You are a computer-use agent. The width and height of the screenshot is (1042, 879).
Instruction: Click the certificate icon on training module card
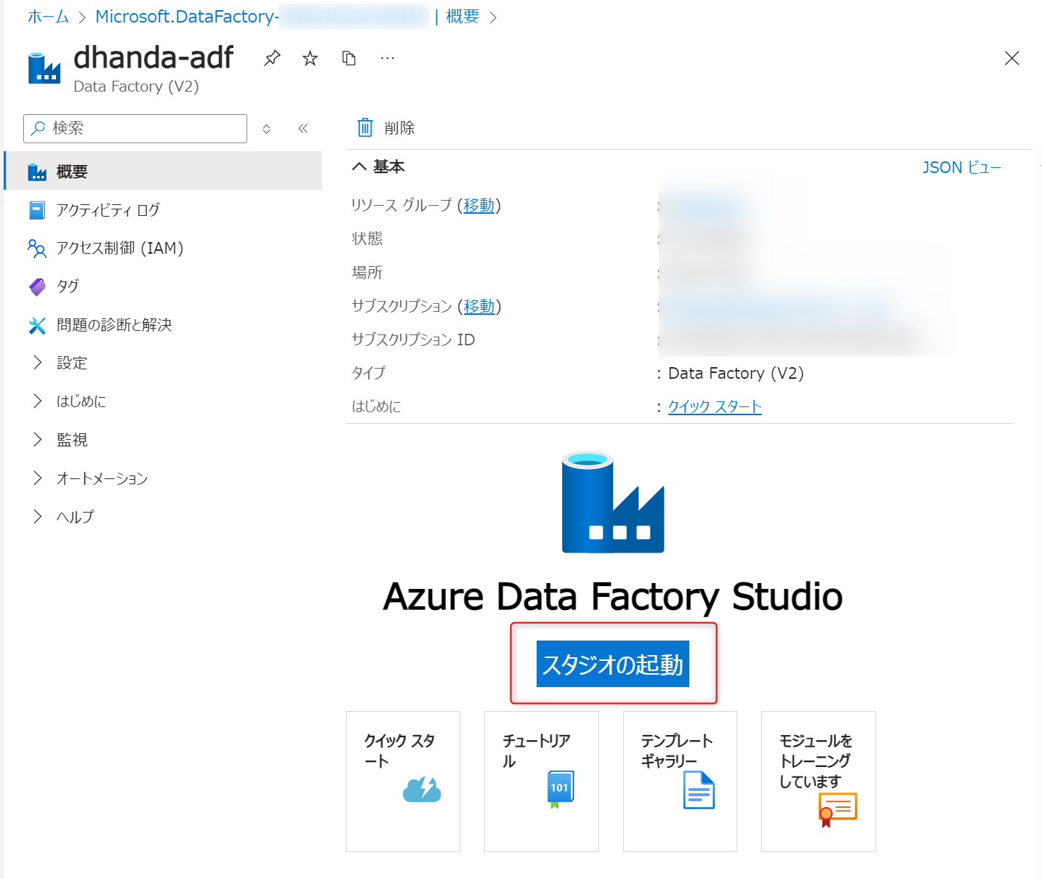(838, 809)
